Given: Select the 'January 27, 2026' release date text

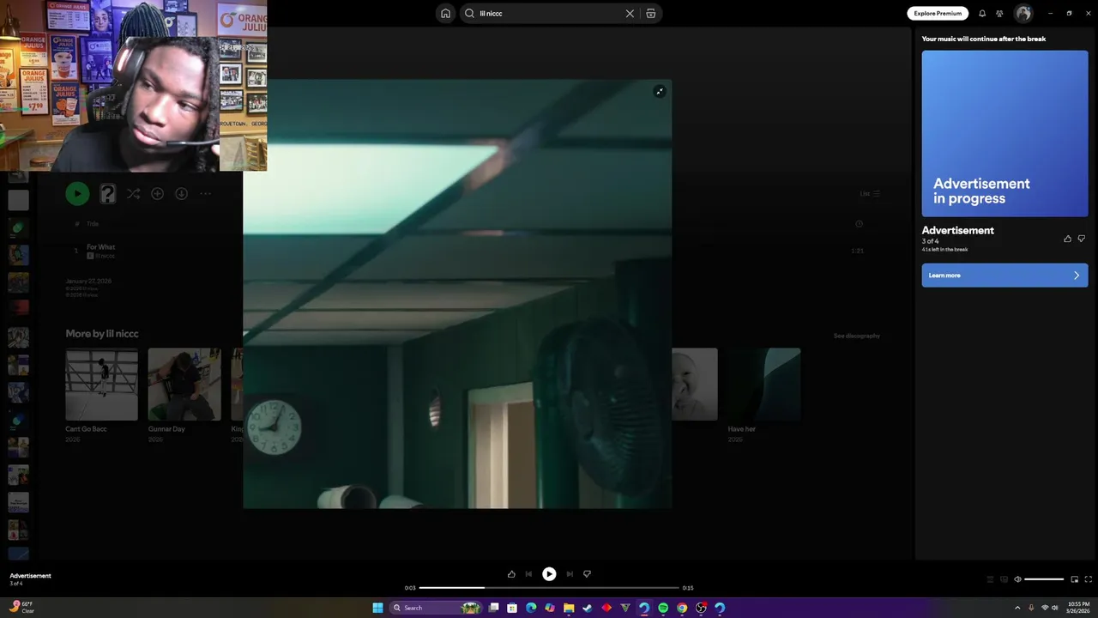Looking at the screenshot, I should 88,282.
